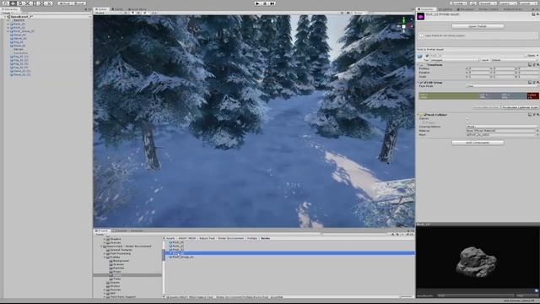The height and width of the screenshot is (304, 540).
Task: Click the Pause button
Action: 265,3
